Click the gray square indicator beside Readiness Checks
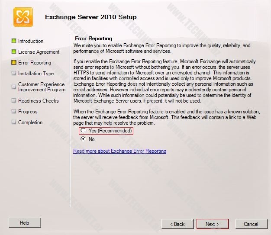The width and height of the screenshot is (271, 235). tap(14, 101)
